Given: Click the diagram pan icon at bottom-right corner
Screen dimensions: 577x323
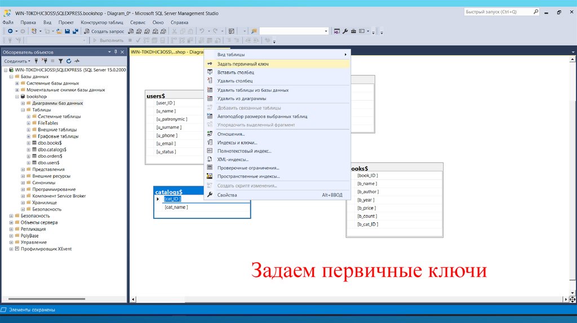Looking at the screenshot, I should tap(572, 299).
